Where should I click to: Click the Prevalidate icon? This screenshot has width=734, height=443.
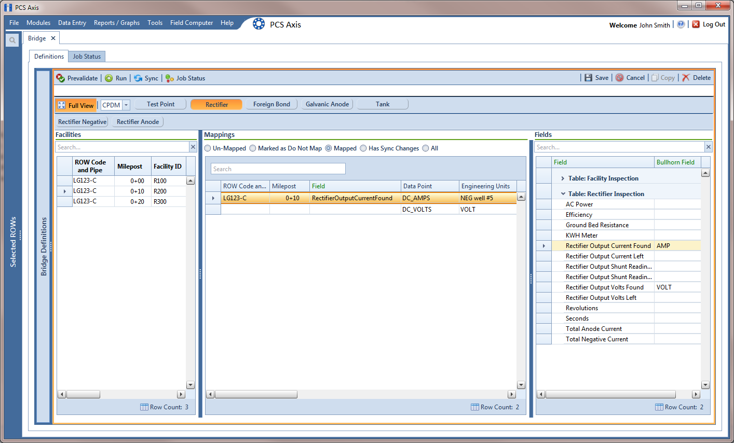coord(61,78)
